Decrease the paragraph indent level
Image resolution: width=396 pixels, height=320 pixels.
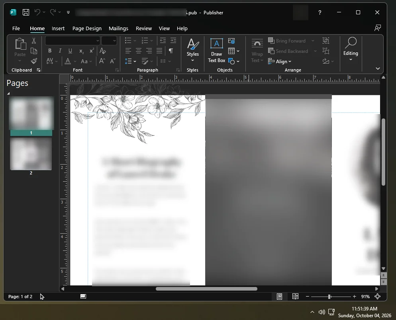(x=163, y=40)
